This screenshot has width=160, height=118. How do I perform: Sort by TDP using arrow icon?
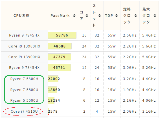117,16
